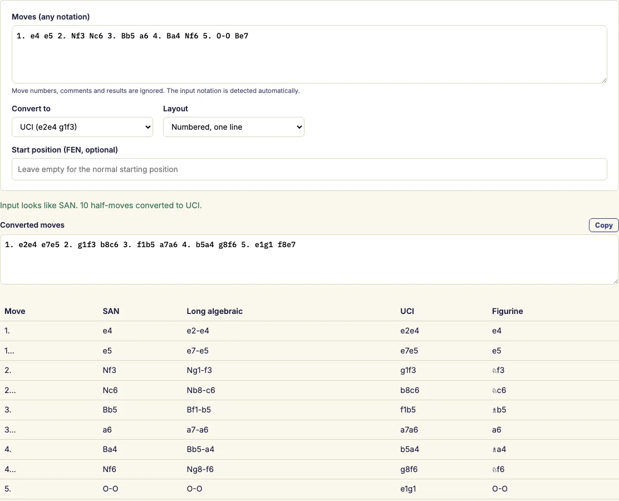Click the 'e7-e5' long algebraic cell
The height and width of the screenshot is (501, 619).
pyautogui.click(x=198, y=351)
